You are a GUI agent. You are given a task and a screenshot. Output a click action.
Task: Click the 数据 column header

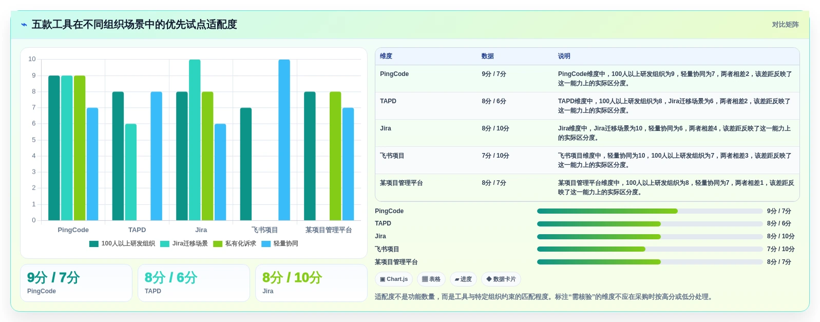pyautogui.click(x=488, y=56)
